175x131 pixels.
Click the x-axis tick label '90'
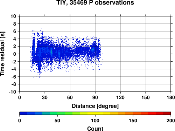[x=95, y=97]
